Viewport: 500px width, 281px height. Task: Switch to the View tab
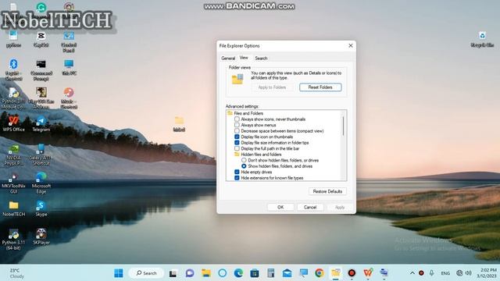(244, 58)
